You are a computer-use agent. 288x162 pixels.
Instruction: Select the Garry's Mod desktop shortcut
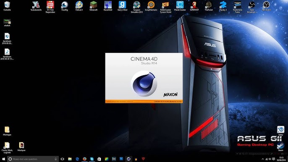coord(122,6)
